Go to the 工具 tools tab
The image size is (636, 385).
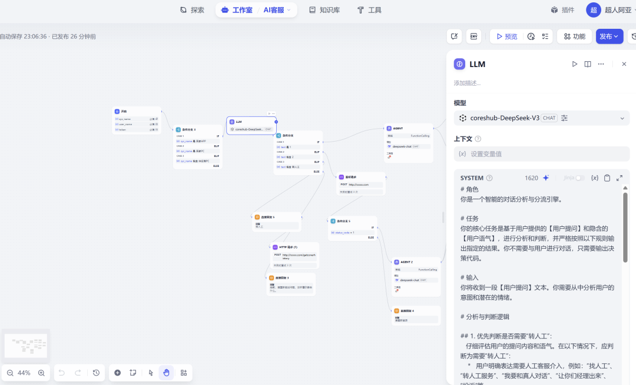(x=369, y=10)
